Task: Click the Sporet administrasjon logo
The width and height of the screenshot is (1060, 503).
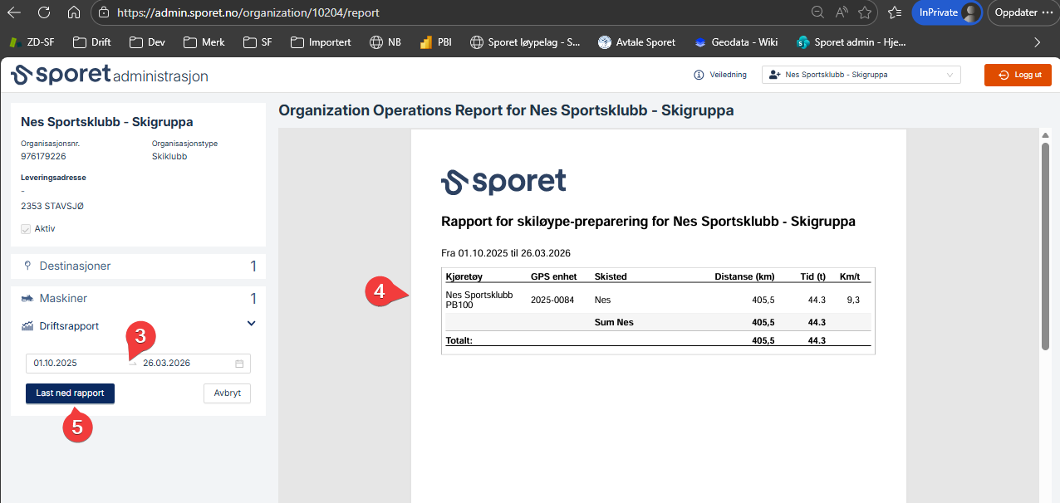Action: [110, 75]
